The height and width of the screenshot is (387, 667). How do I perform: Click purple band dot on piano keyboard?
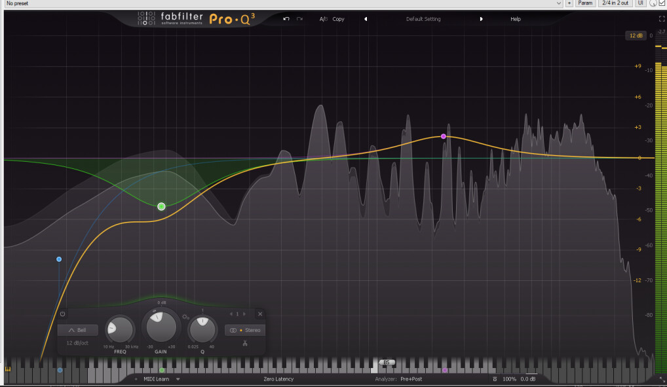pyautogui.click(x=445, y=371)
